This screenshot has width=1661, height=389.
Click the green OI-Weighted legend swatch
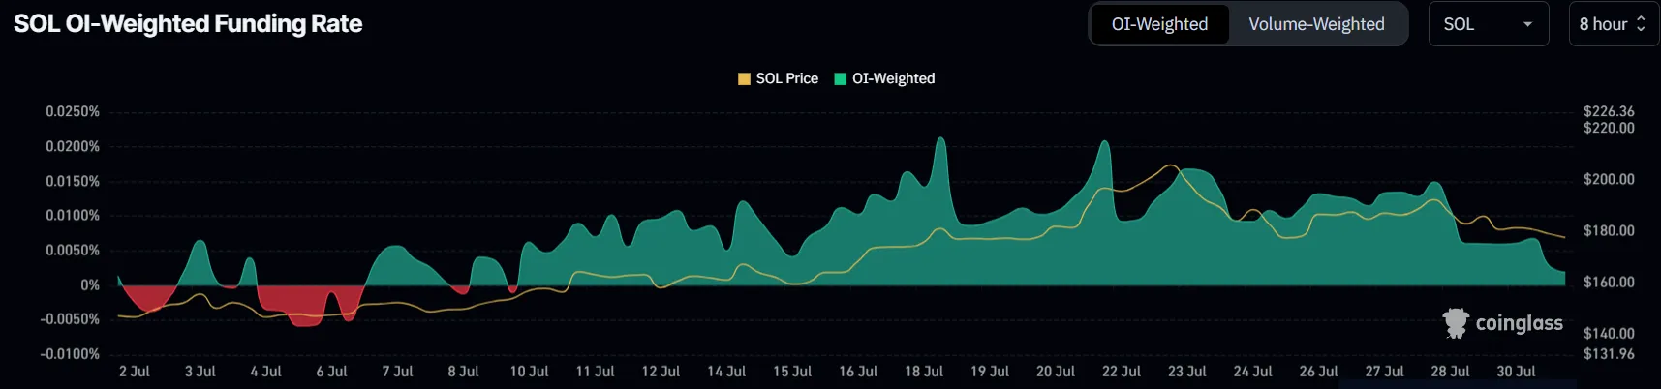click(841, 78)
